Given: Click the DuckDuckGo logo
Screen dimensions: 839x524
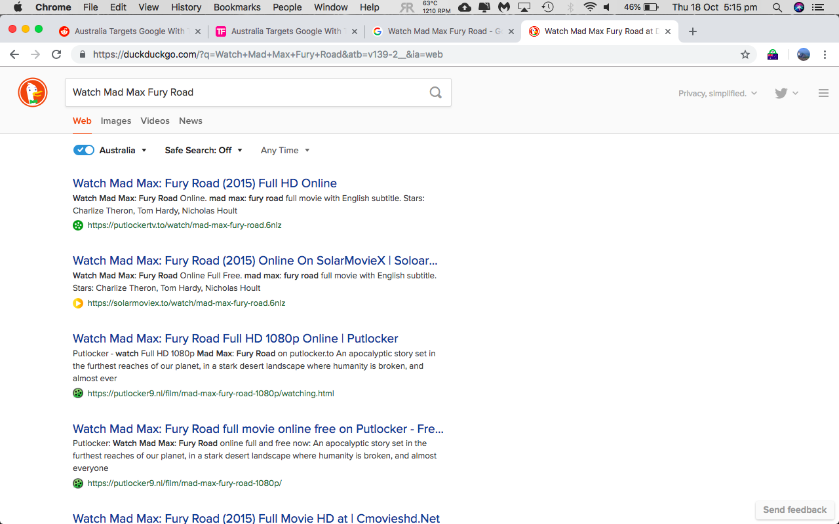Looking at the screenshot, I should pyautogui.click(x=32, y=92).
